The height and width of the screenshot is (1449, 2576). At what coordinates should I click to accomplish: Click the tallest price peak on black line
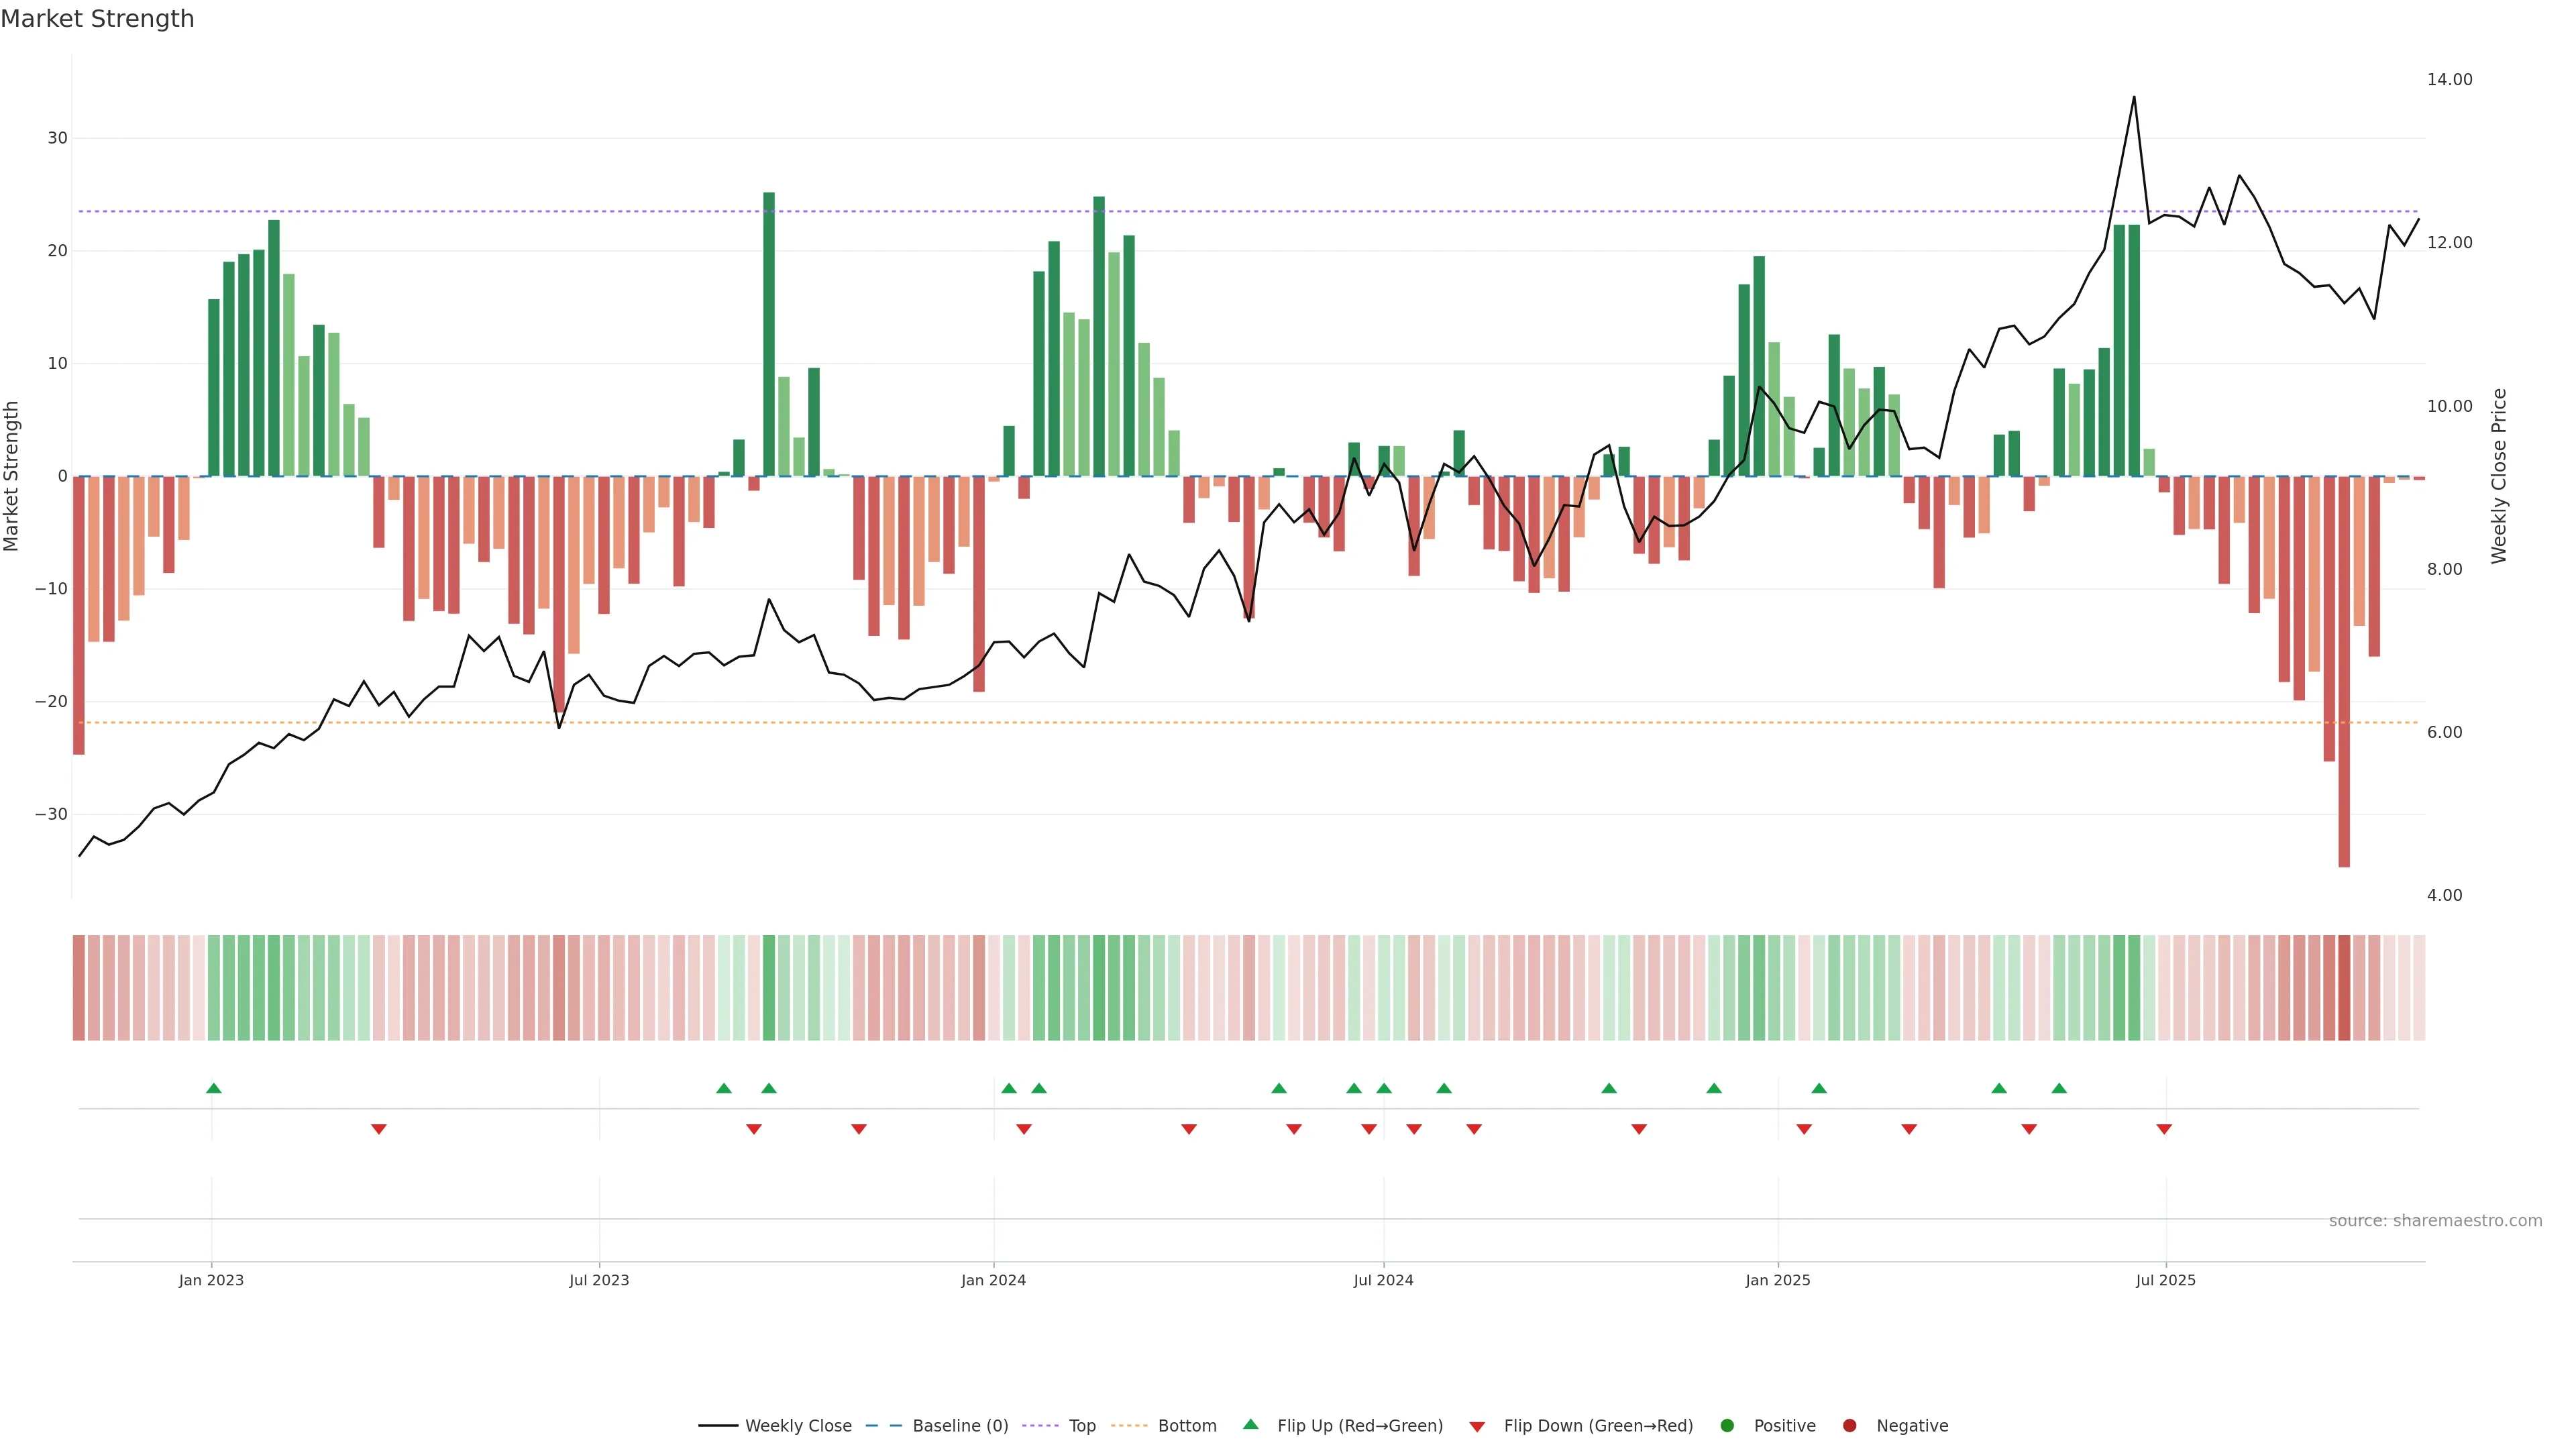(2134, 98)
